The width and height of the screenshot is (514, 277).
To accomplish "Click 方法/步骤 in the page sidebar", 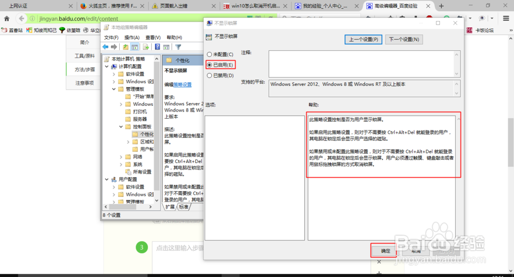I will tap(85, 69).
